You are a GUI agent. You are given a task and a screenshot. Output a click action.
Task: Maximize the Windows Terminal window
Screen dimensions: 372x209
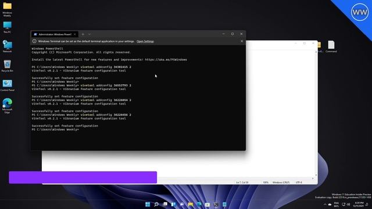coord(233,34)
